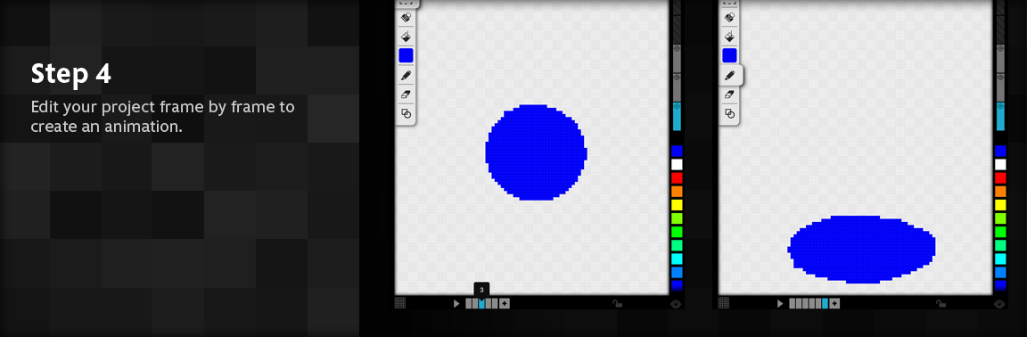Play the animation in right editor

pyautogui.click(x=780, y=303)
